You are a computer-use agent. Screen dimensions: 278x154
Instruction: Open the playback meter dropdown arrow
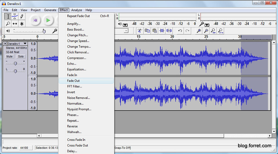coord(125,25)
